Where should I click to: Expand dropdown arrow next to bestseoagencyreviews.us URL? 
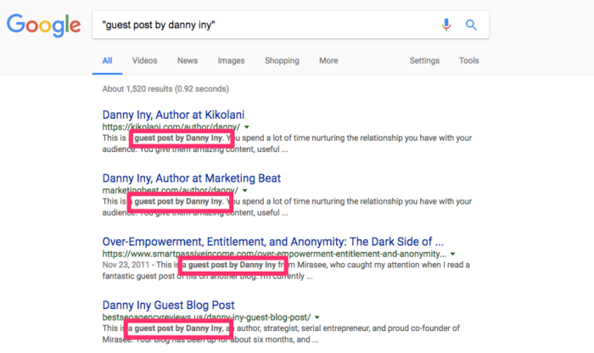(x=317, y=317)
